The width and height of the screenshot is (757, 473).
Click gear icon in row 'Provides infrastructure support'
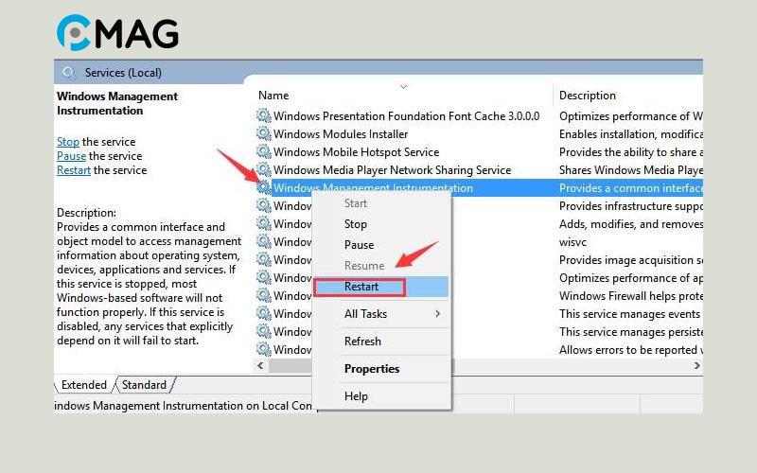coord(263,205)
